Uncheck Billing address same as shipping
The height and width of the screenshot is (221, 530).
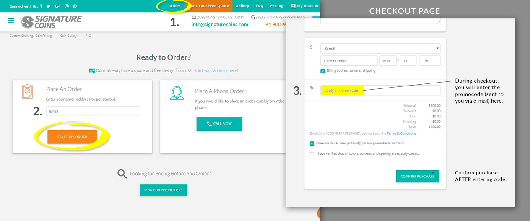pos(323,71)
